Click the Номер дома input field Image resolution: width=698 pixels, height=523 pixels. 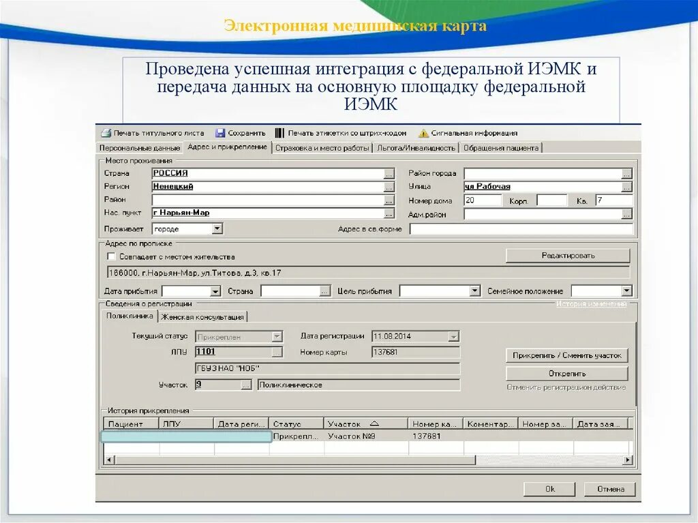(483, 200)
